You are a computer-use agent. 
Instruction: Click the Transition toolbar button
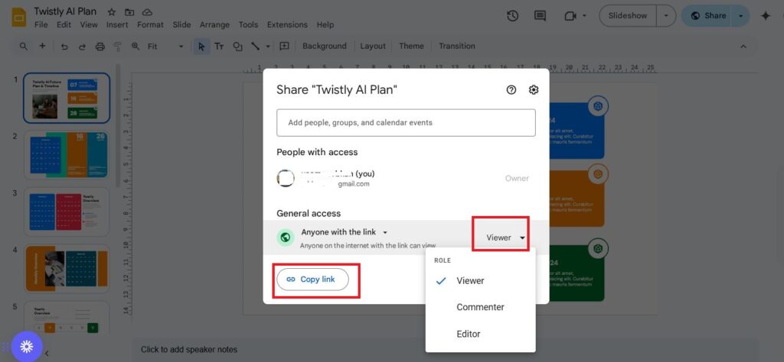pos(457,46)
